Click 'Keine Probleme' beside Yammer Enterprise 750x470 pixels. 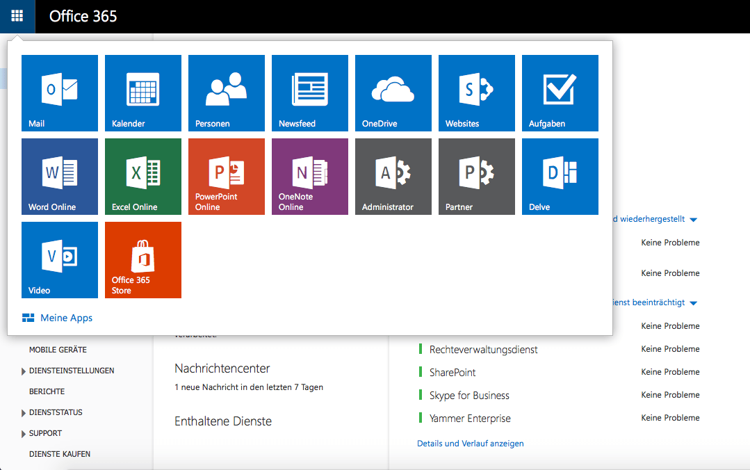670,418
